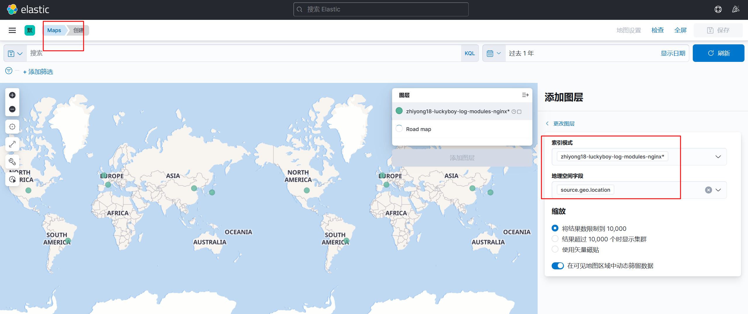Select show clusters when results exceed 10,000
This screenshot has width=748, height=314.
555,239
